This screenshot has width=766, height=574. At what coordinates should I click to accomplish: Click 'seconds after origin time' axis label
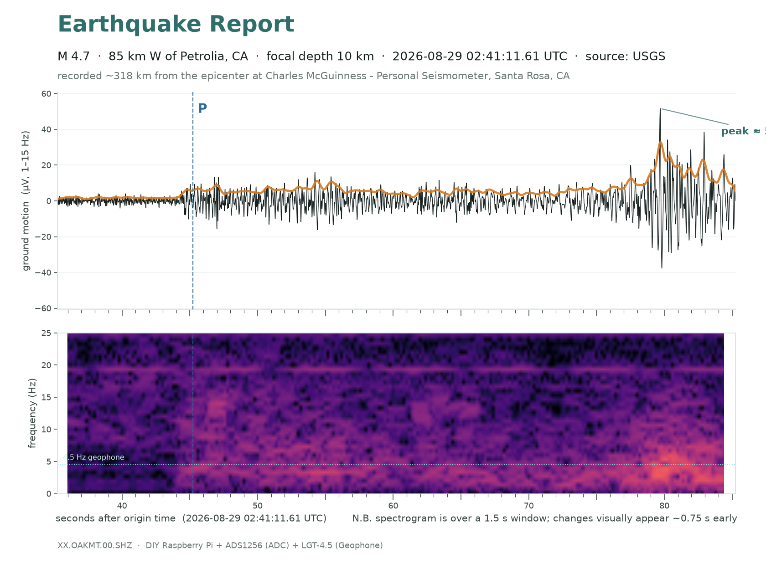tap(191, 518)
